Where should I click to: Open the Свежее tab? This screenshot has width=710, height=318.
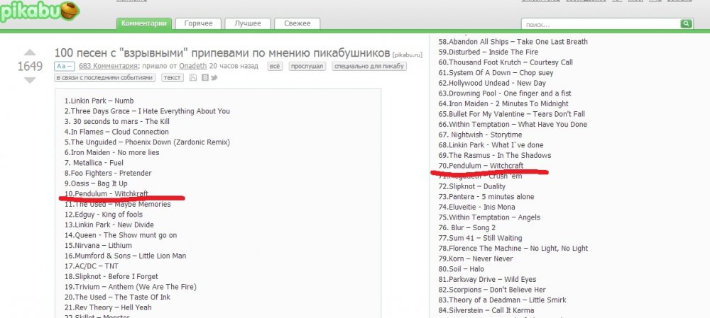(297, 23)
